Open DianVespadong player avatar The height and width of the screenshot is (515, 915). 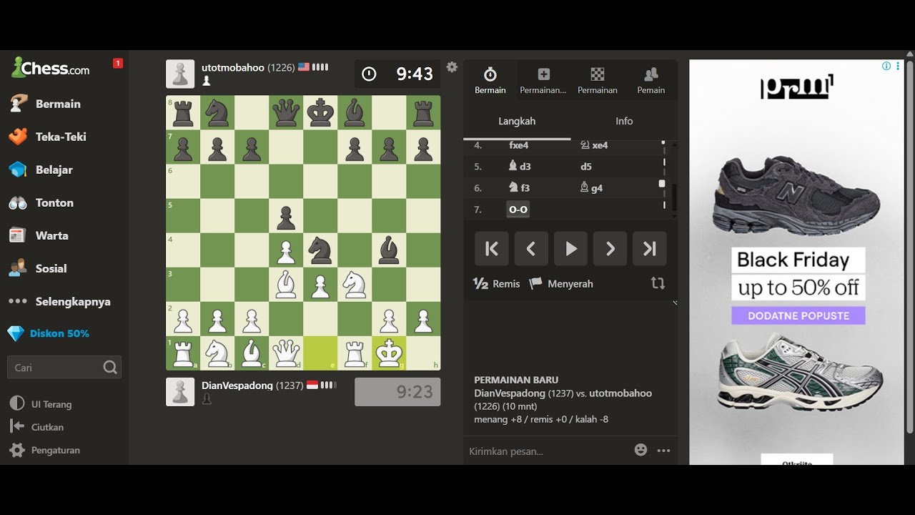pos(180,392)
